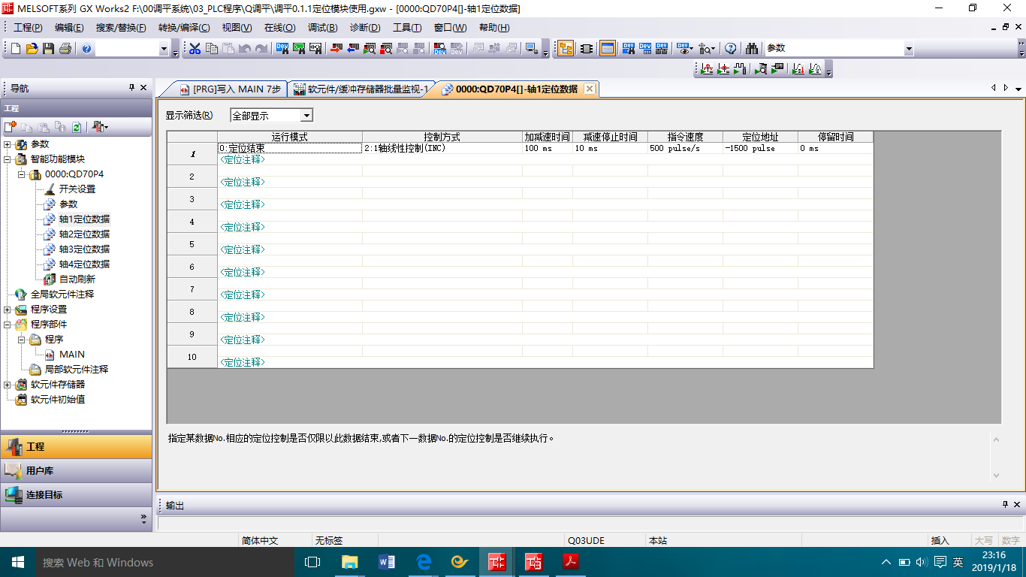Select 轴2定位数据 in project tree
The height and width of the screenshot is (577, 1026).
pyautogui.click(x=84, y=234)
